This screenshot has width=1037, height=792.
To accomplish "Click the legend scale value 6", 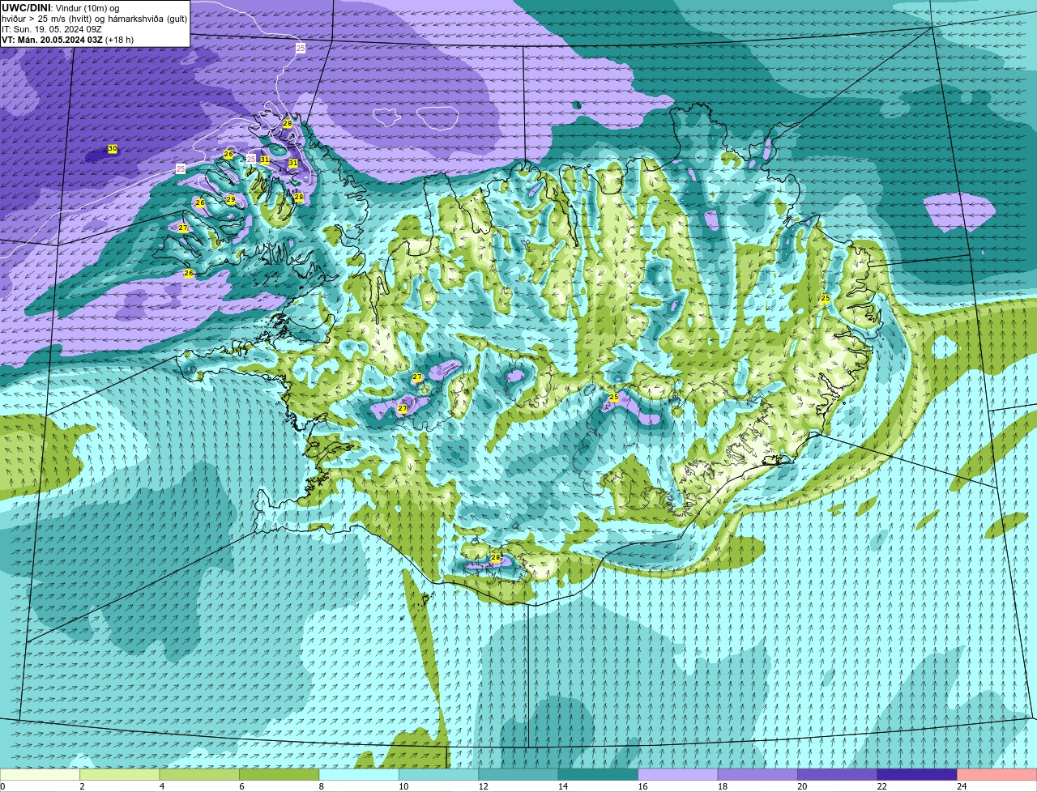I will (241, 786).
